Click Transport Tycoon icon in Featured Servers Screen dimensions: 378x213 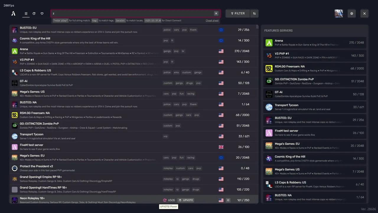(269, 107)
